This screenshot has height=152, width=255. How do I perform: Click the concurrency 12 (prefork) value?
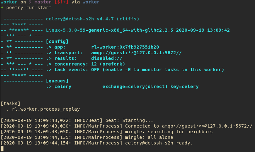[108, 64]
